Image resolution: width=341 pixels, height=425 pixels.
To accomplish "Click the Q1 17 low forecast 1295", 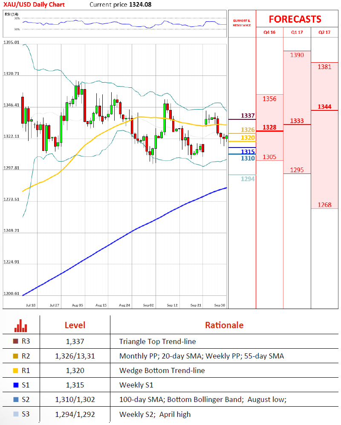I will pyautogui.click(x=297, y=170).
